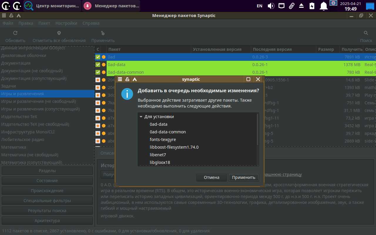
Task: Click the CPU monitor tray icon
Action: click(x=333, y=3)
